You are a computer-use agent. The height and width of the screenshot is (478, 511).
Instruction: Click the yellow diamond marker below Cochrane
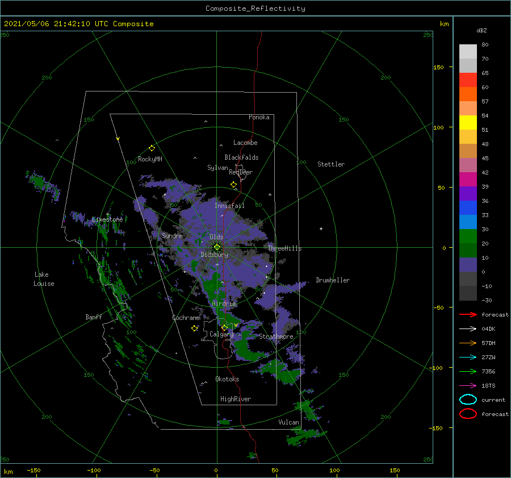coord(195,329)
